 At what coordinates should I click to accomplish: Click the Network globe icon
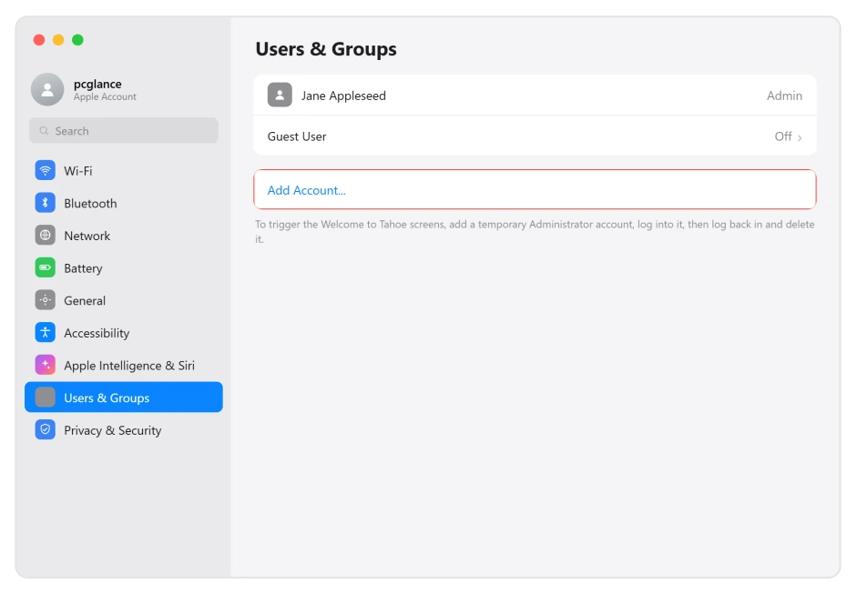pyautogui.click(x=46, y=236)
